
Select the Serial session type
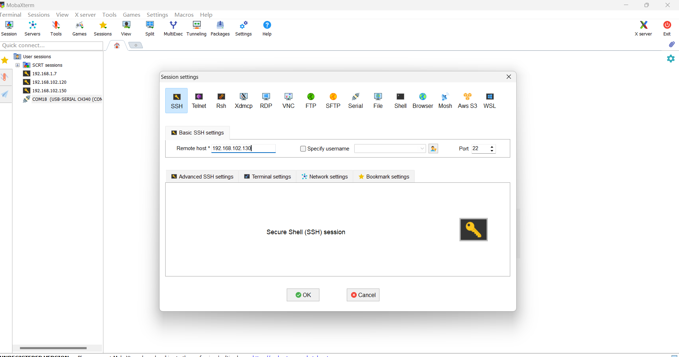click(x=355, y=100)
